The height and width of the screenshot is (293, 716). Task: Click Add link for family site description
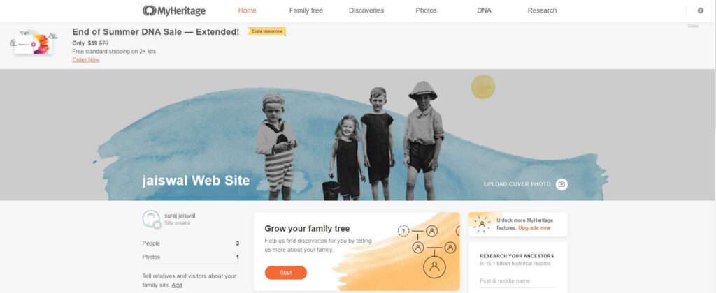coord(177,285)
